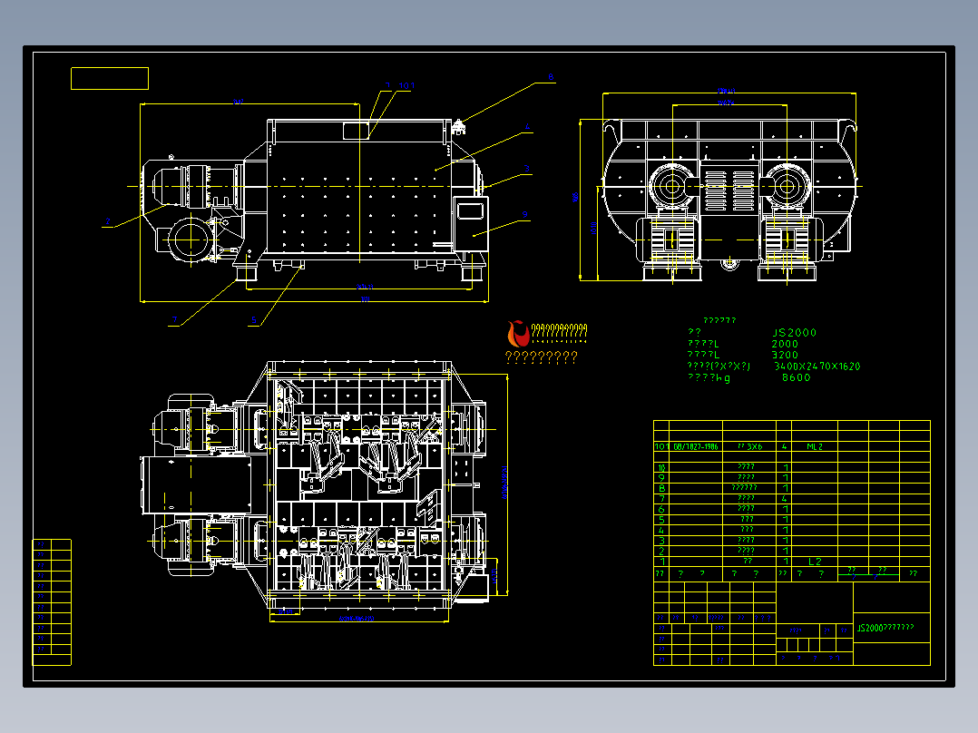
Task: Select item number 10 in parts list
Action: [x=661, y=468]
